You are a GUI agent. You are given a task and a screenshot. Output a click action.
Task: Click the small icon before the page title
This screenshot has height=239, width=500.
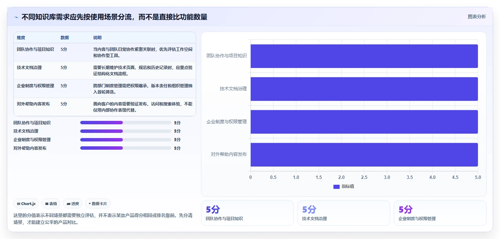[17, 17]
